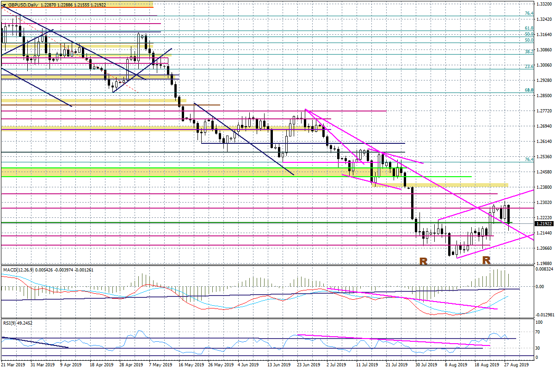Click RSI level 70 on the scale
This screenshot has height=370, width=555.
pyautogui.click(x=538, y=332)
